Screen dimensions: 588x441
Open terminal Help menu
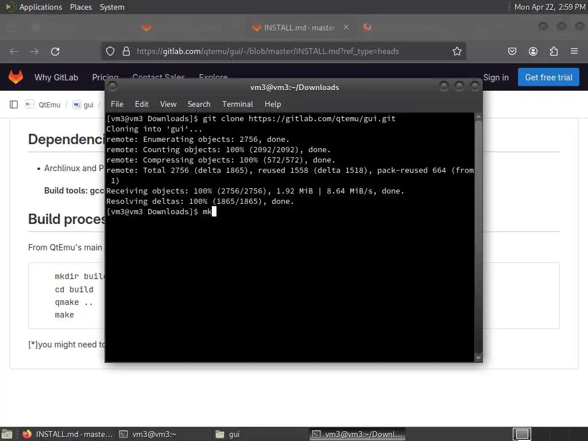pyautogui.click(x=273, y=104)
